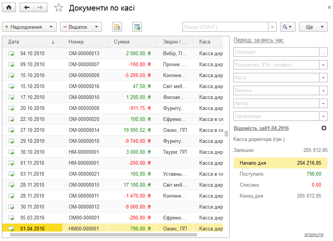Click document icon of row 27.10.2010
Image resolution: width=333 pixels, height=241 pixels.
[11, 130]
